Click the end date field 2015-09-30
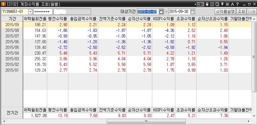The image size is (257, 125). (x=179, y=12)
